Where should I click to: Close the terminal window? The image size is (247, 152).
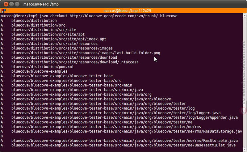click(x=6, y=4)
